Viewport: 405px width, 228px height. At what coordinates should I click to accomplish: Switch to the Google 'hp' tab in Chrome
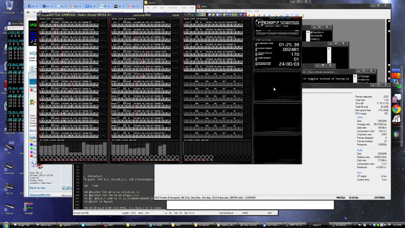point(91,6)
